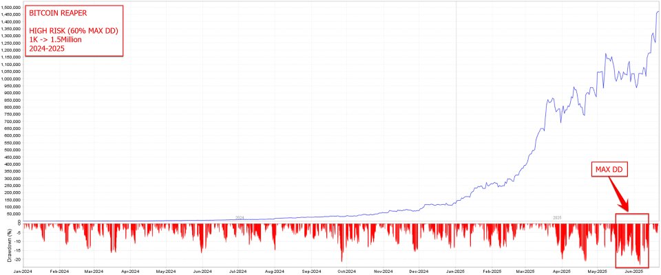This screenshot has height=275, width=661.
Task: Click the Apr-2024 date label
Action: (x=130, y=271)
